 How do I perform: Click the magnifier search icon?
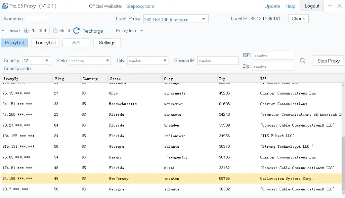point(302,61)
